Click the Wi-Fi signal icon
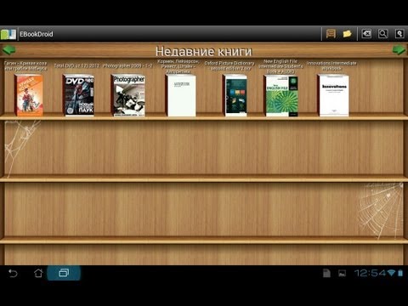The image size is (408, 306). click(x=391, y=273)
